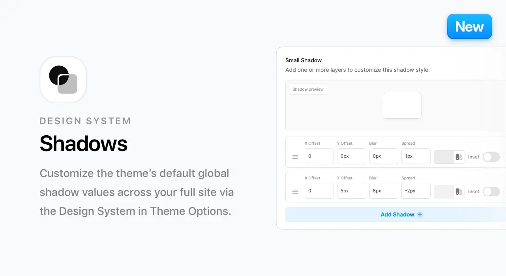Toggle Inset on the first shadow layer
Viewport: 506px width, 276px height.
click(491, 157)
